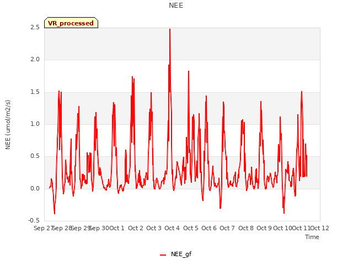Click the Oct 12 x-axis tick label

click(320, 228)
